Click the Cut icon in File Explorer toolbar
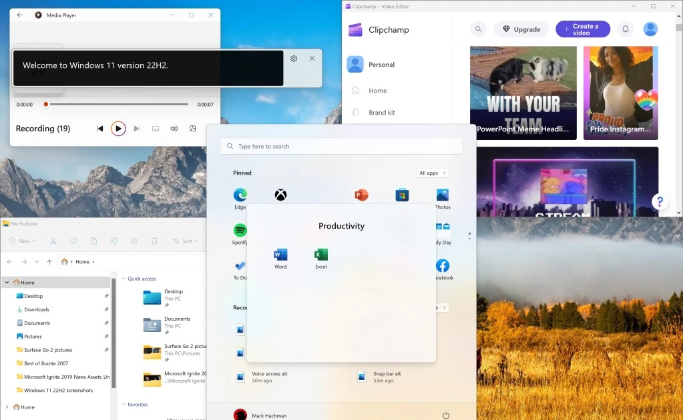Image resolution: width=683 pixels, height=420 pixels. [x=55, y=241]
